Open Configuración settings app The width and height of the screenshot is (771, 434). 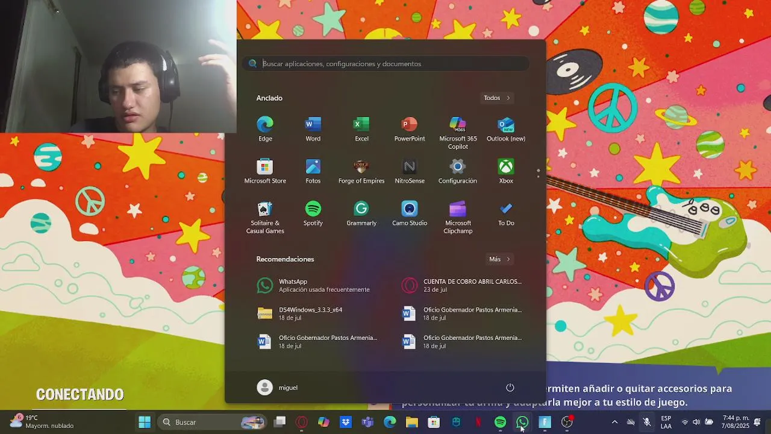click(458, 172)
